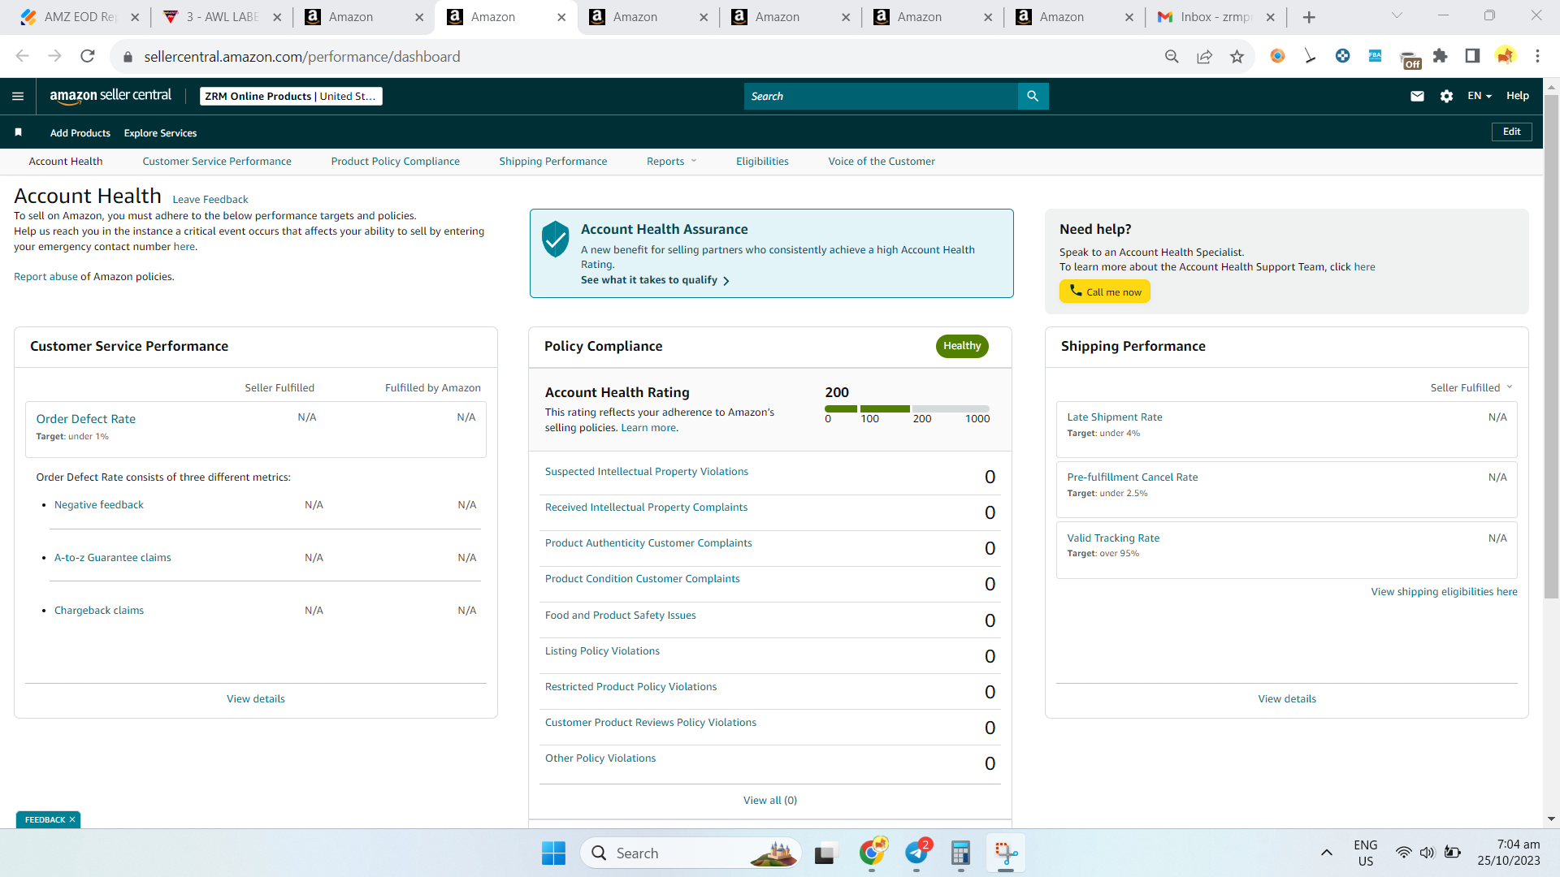The height and width of the screenshot is (877, 1560).
Task: Open the Seller Fulfilled dropdown in Shipping Performance
Action: (x=1471, y=387)
